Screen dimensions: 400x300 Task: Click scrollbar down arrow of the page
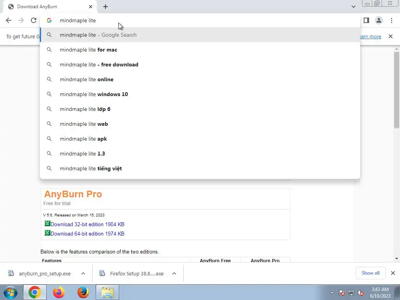[x=396, y=259]
